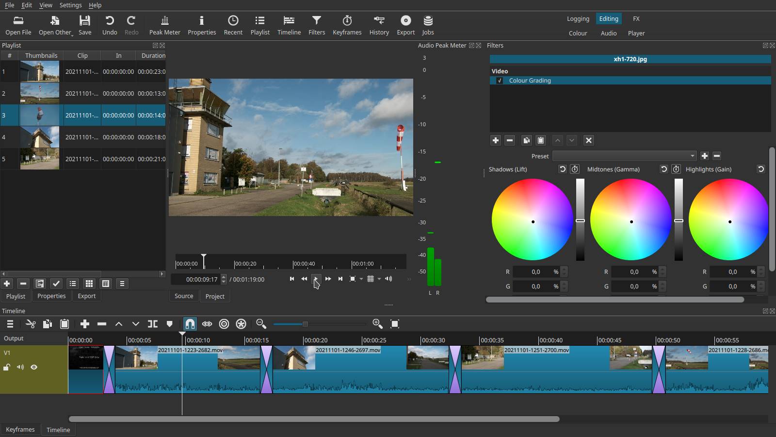Mute the V1 track audio
Screen dimensions: 776x437
pyautogui.click(x=20, y=367)
